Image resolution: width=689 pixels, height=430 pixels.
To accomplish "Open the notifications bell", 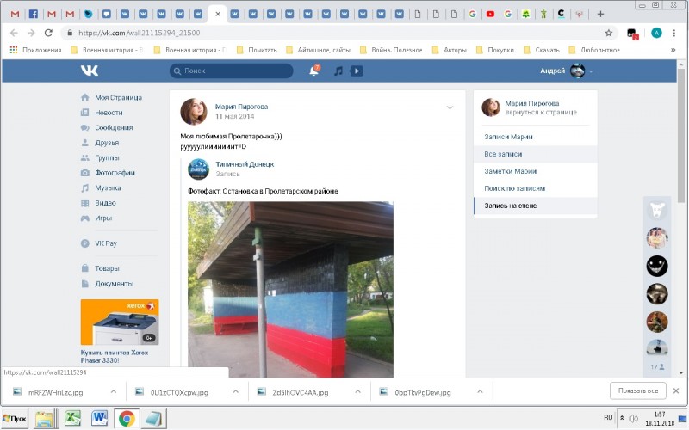I will click(x=314, y=71).
